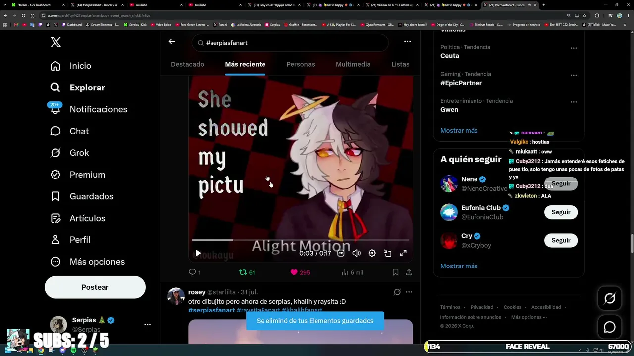Screen dimensions: 634x356
Task: Open the #EpicPartner trending topic
Action: (461, 83)
